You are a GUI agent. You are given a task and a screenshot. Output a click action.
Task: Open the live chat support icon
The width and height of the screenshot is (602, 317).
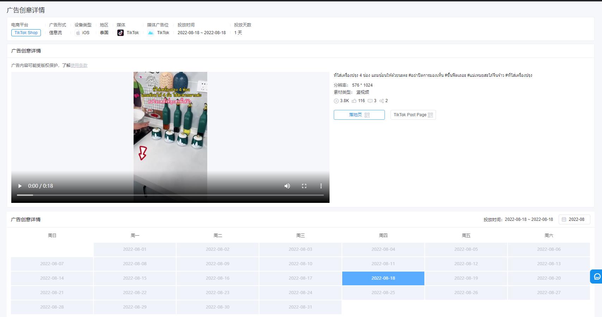pyautogui.click(x=597, y=276)
